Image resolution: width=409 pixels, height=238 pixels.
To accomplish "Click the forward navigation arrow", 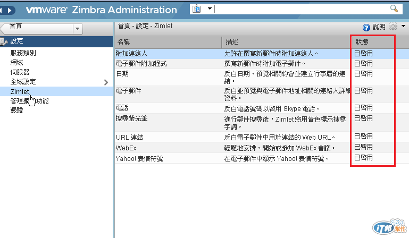I will pos(10,11).
